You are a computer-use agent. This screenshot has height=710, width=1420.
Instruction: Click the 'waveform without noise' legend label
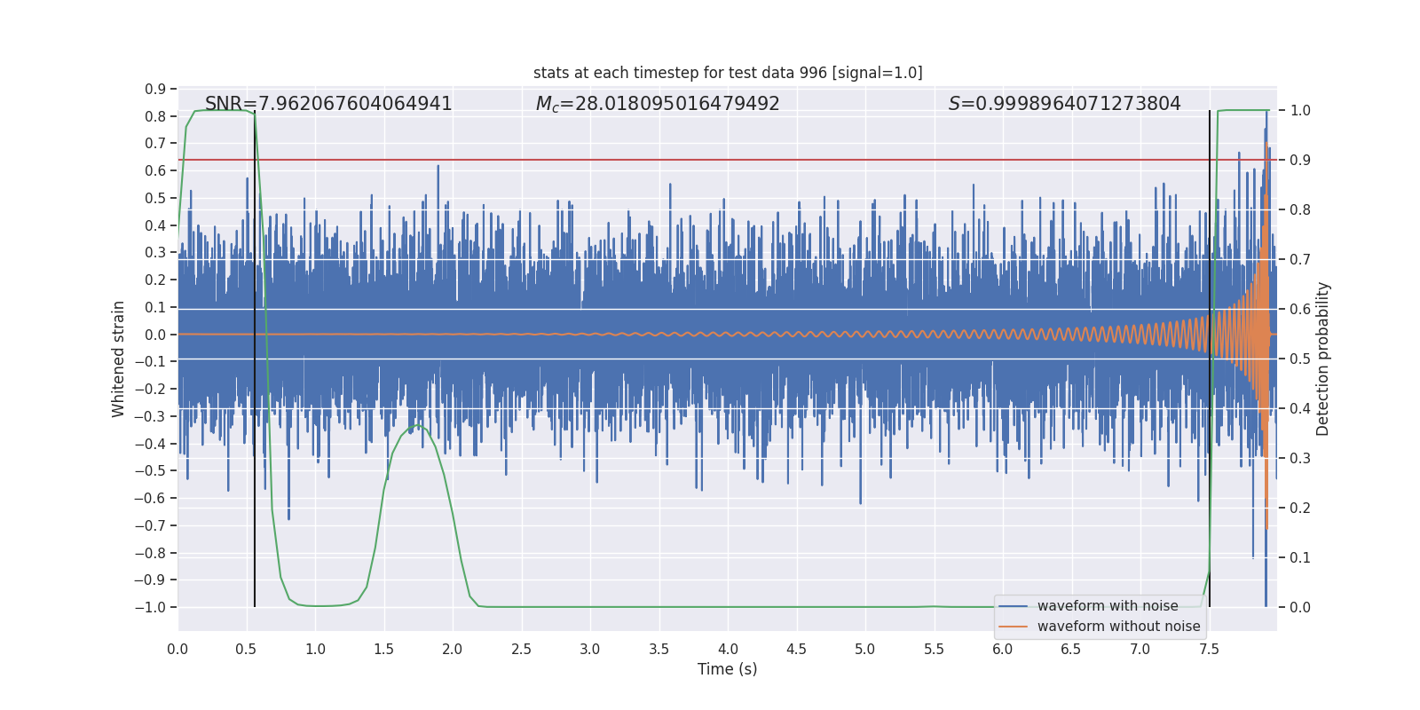click(1118, 627)
